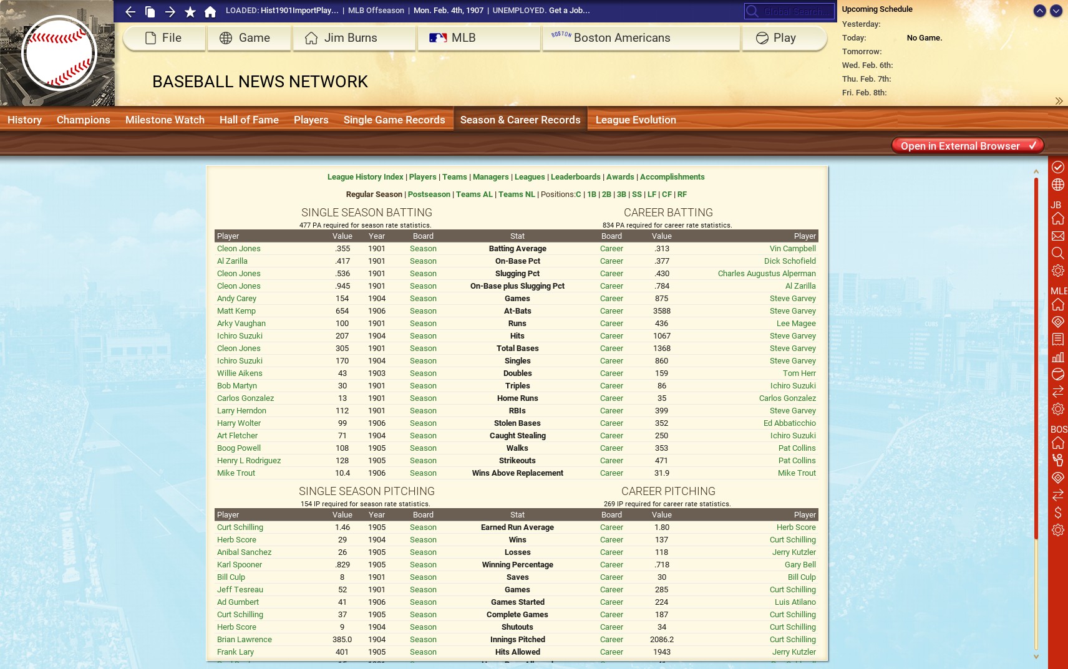Open the Hall of Fame tab

(x=249, y=120)
